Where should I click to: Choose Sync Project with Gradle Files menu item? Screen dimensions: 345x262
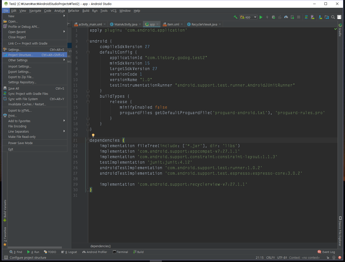[35, 94]
